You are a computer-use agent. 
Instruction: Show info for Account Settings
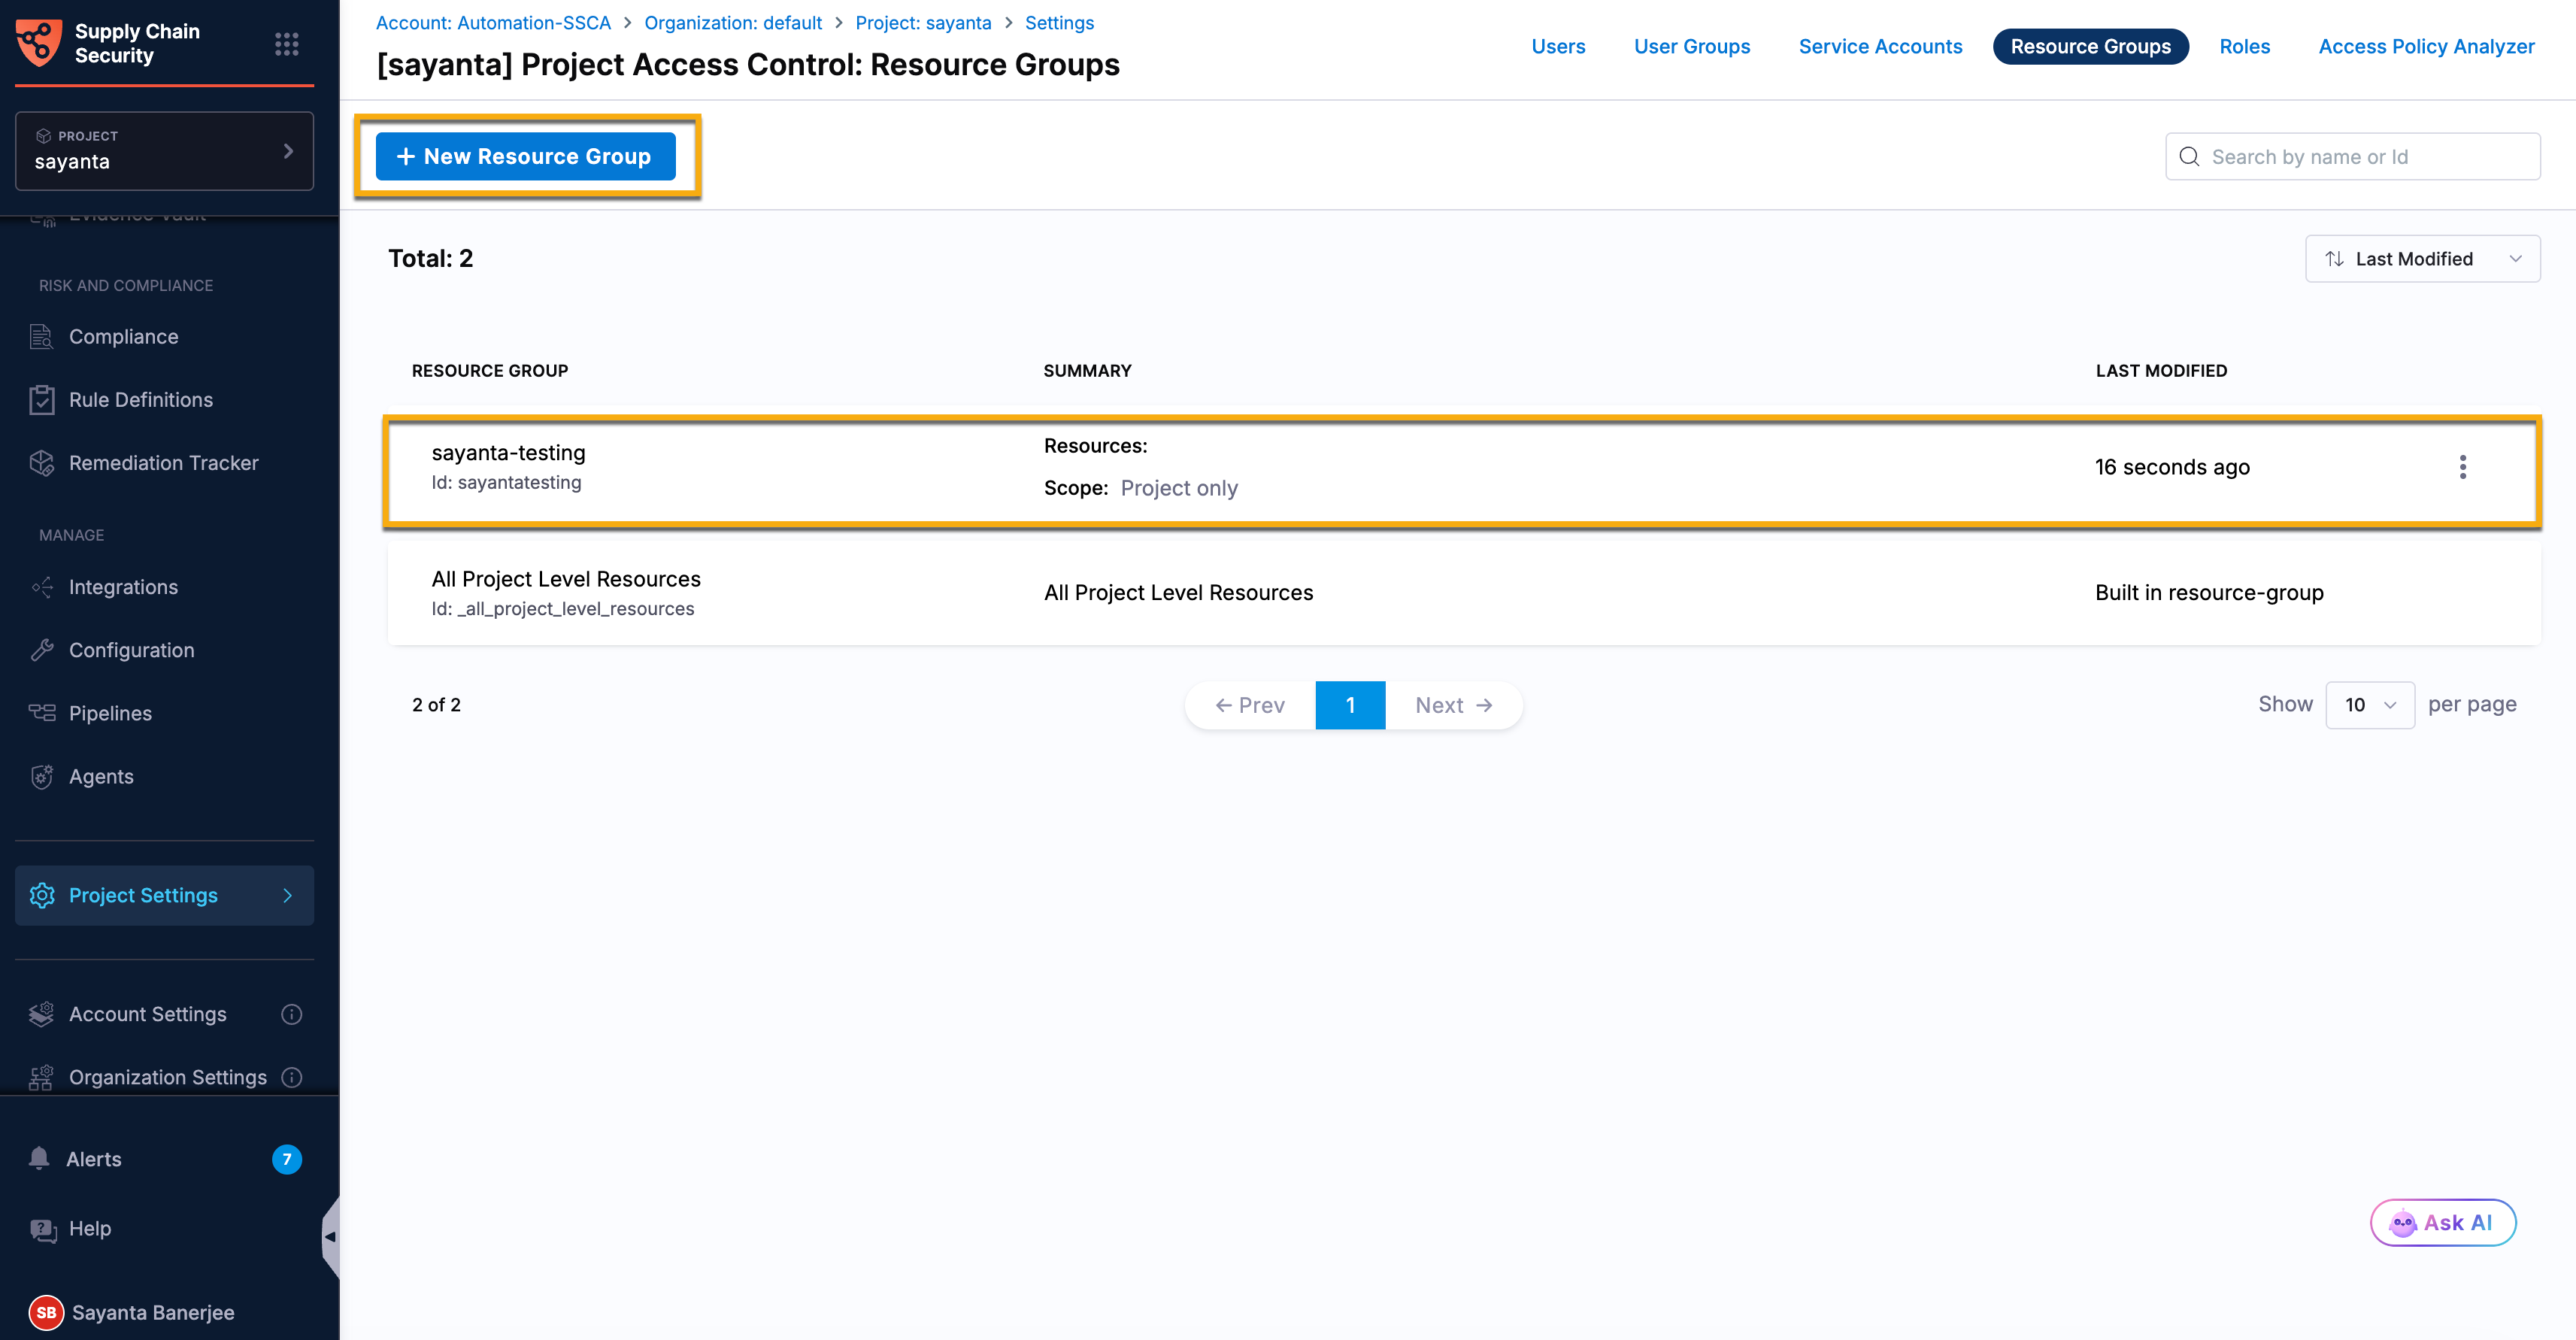(x=292, y=1014)
